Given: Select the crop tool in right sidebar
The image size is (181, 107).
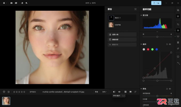Looking at the screenshot, I should 178,24.
